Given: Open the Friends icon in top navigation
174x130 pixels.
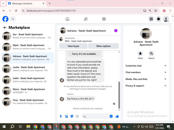Looking at the screenshot, I should click(x=86, y=19).
